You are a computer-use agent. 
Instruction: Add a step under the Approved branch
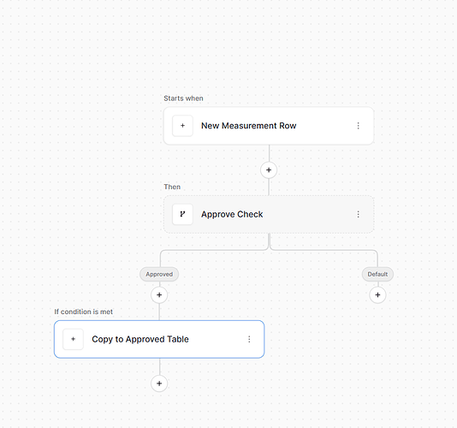(159, 294)
